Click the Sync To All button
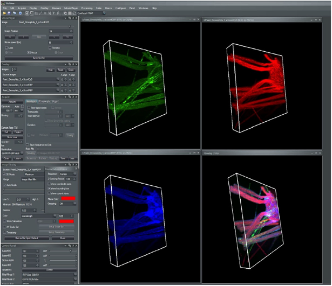 [39, 57]
